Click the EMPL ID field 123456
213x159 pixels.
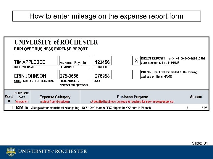102,61
